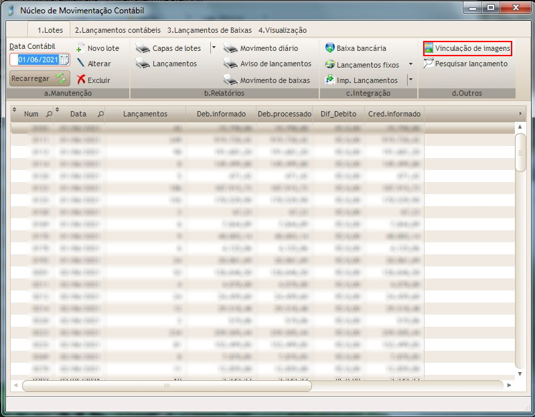Switch to the 4.Visualização tab
This screenshot has height=417, width=535.
282,30
